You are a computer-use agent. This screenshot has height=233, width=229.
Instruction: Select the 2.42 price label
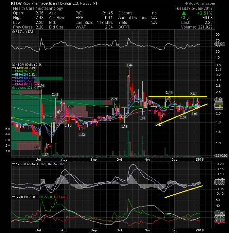pyautogui.click(x=55, y=94)
